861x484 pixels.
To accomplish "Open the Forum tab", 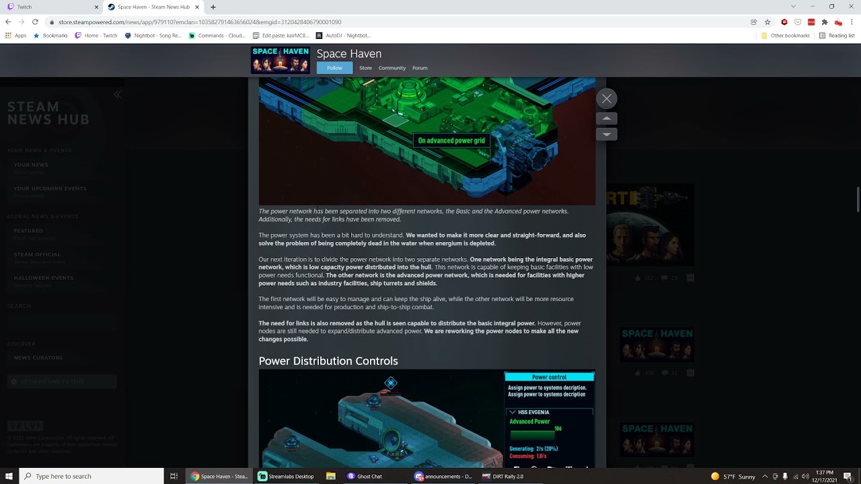I will [420, 68].
